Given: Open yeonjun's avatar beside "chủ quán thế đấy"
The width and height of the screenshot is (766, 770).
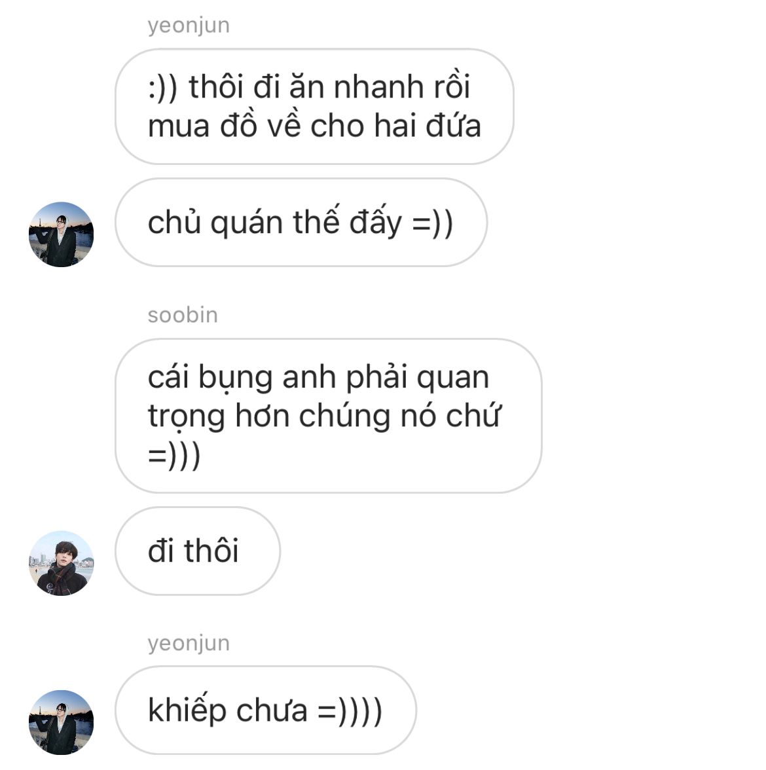Looking at the screenshot, I should click(61, 234).
